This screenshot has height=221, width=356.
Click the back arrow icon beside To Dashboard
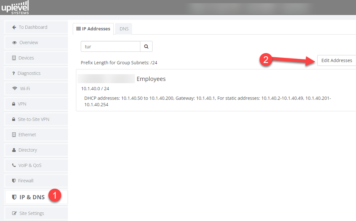(x=14, y=27)
